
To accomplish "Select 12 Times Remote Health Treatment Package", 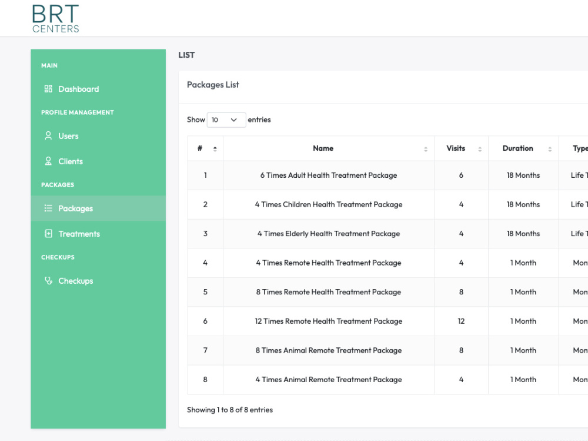I will click(x=329, y=321).
